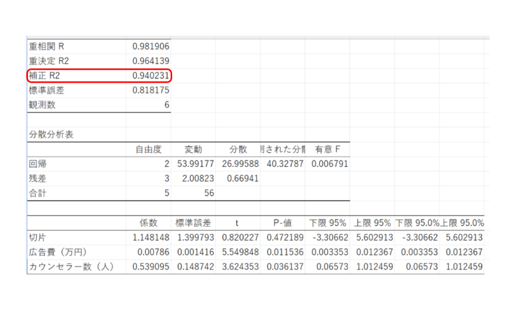Click the 自由度 column header

point(149,150)
